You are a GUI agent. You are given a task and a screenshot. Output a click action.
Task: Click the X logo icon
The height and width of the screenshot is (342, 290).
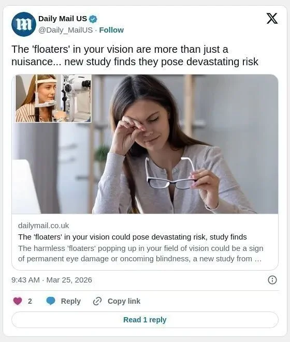click(x=272, y=18)
